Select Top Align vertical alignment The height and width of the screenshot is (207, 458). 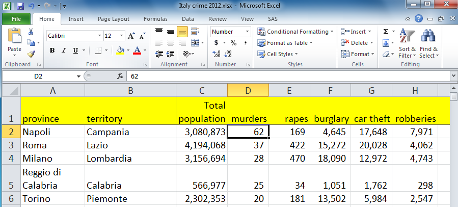coord(159,32)
